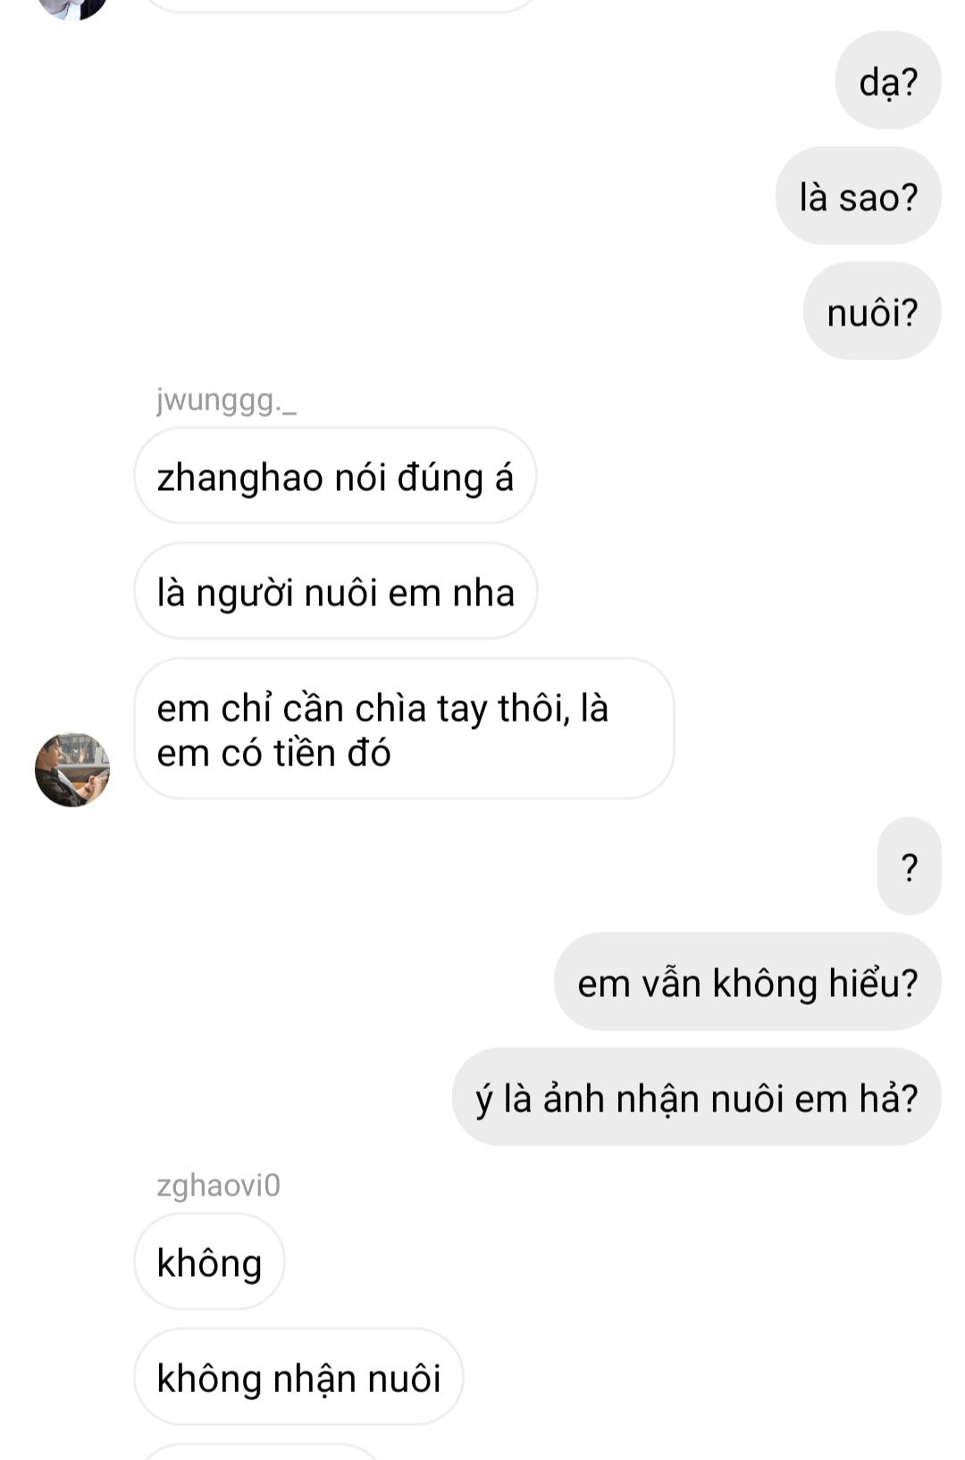Select the 'em vẫn không hiểu?' message

click(x=748, y=982)
